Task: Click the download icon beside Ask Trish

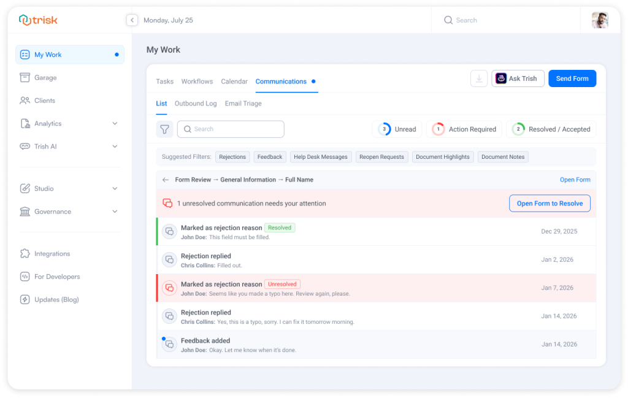Action: coord(479,78)
